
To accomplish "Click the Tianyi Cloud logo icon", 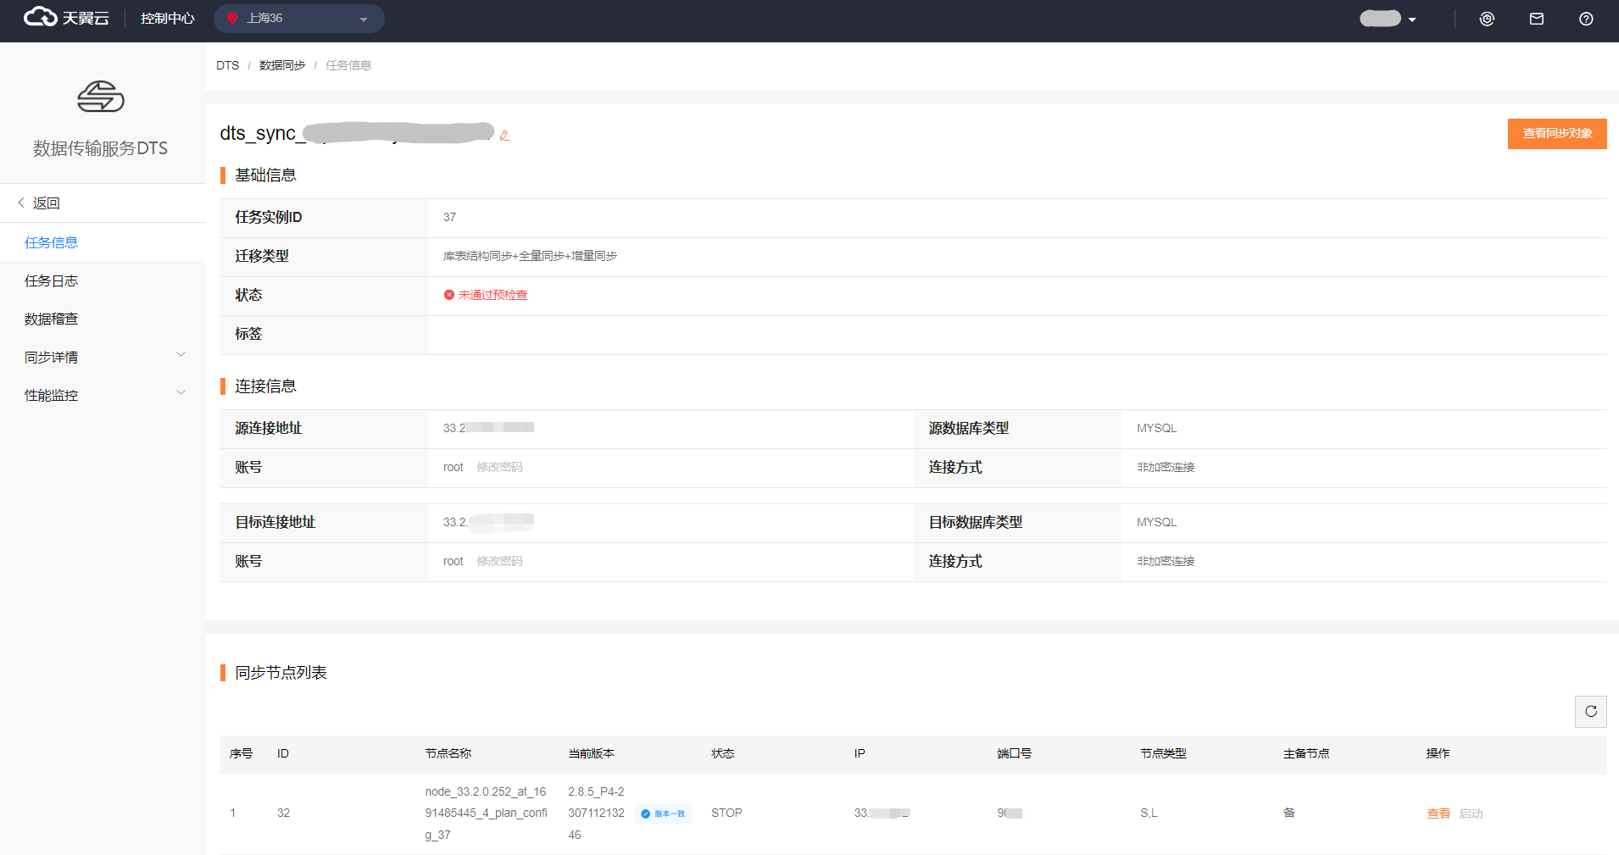I will (40, 17).
